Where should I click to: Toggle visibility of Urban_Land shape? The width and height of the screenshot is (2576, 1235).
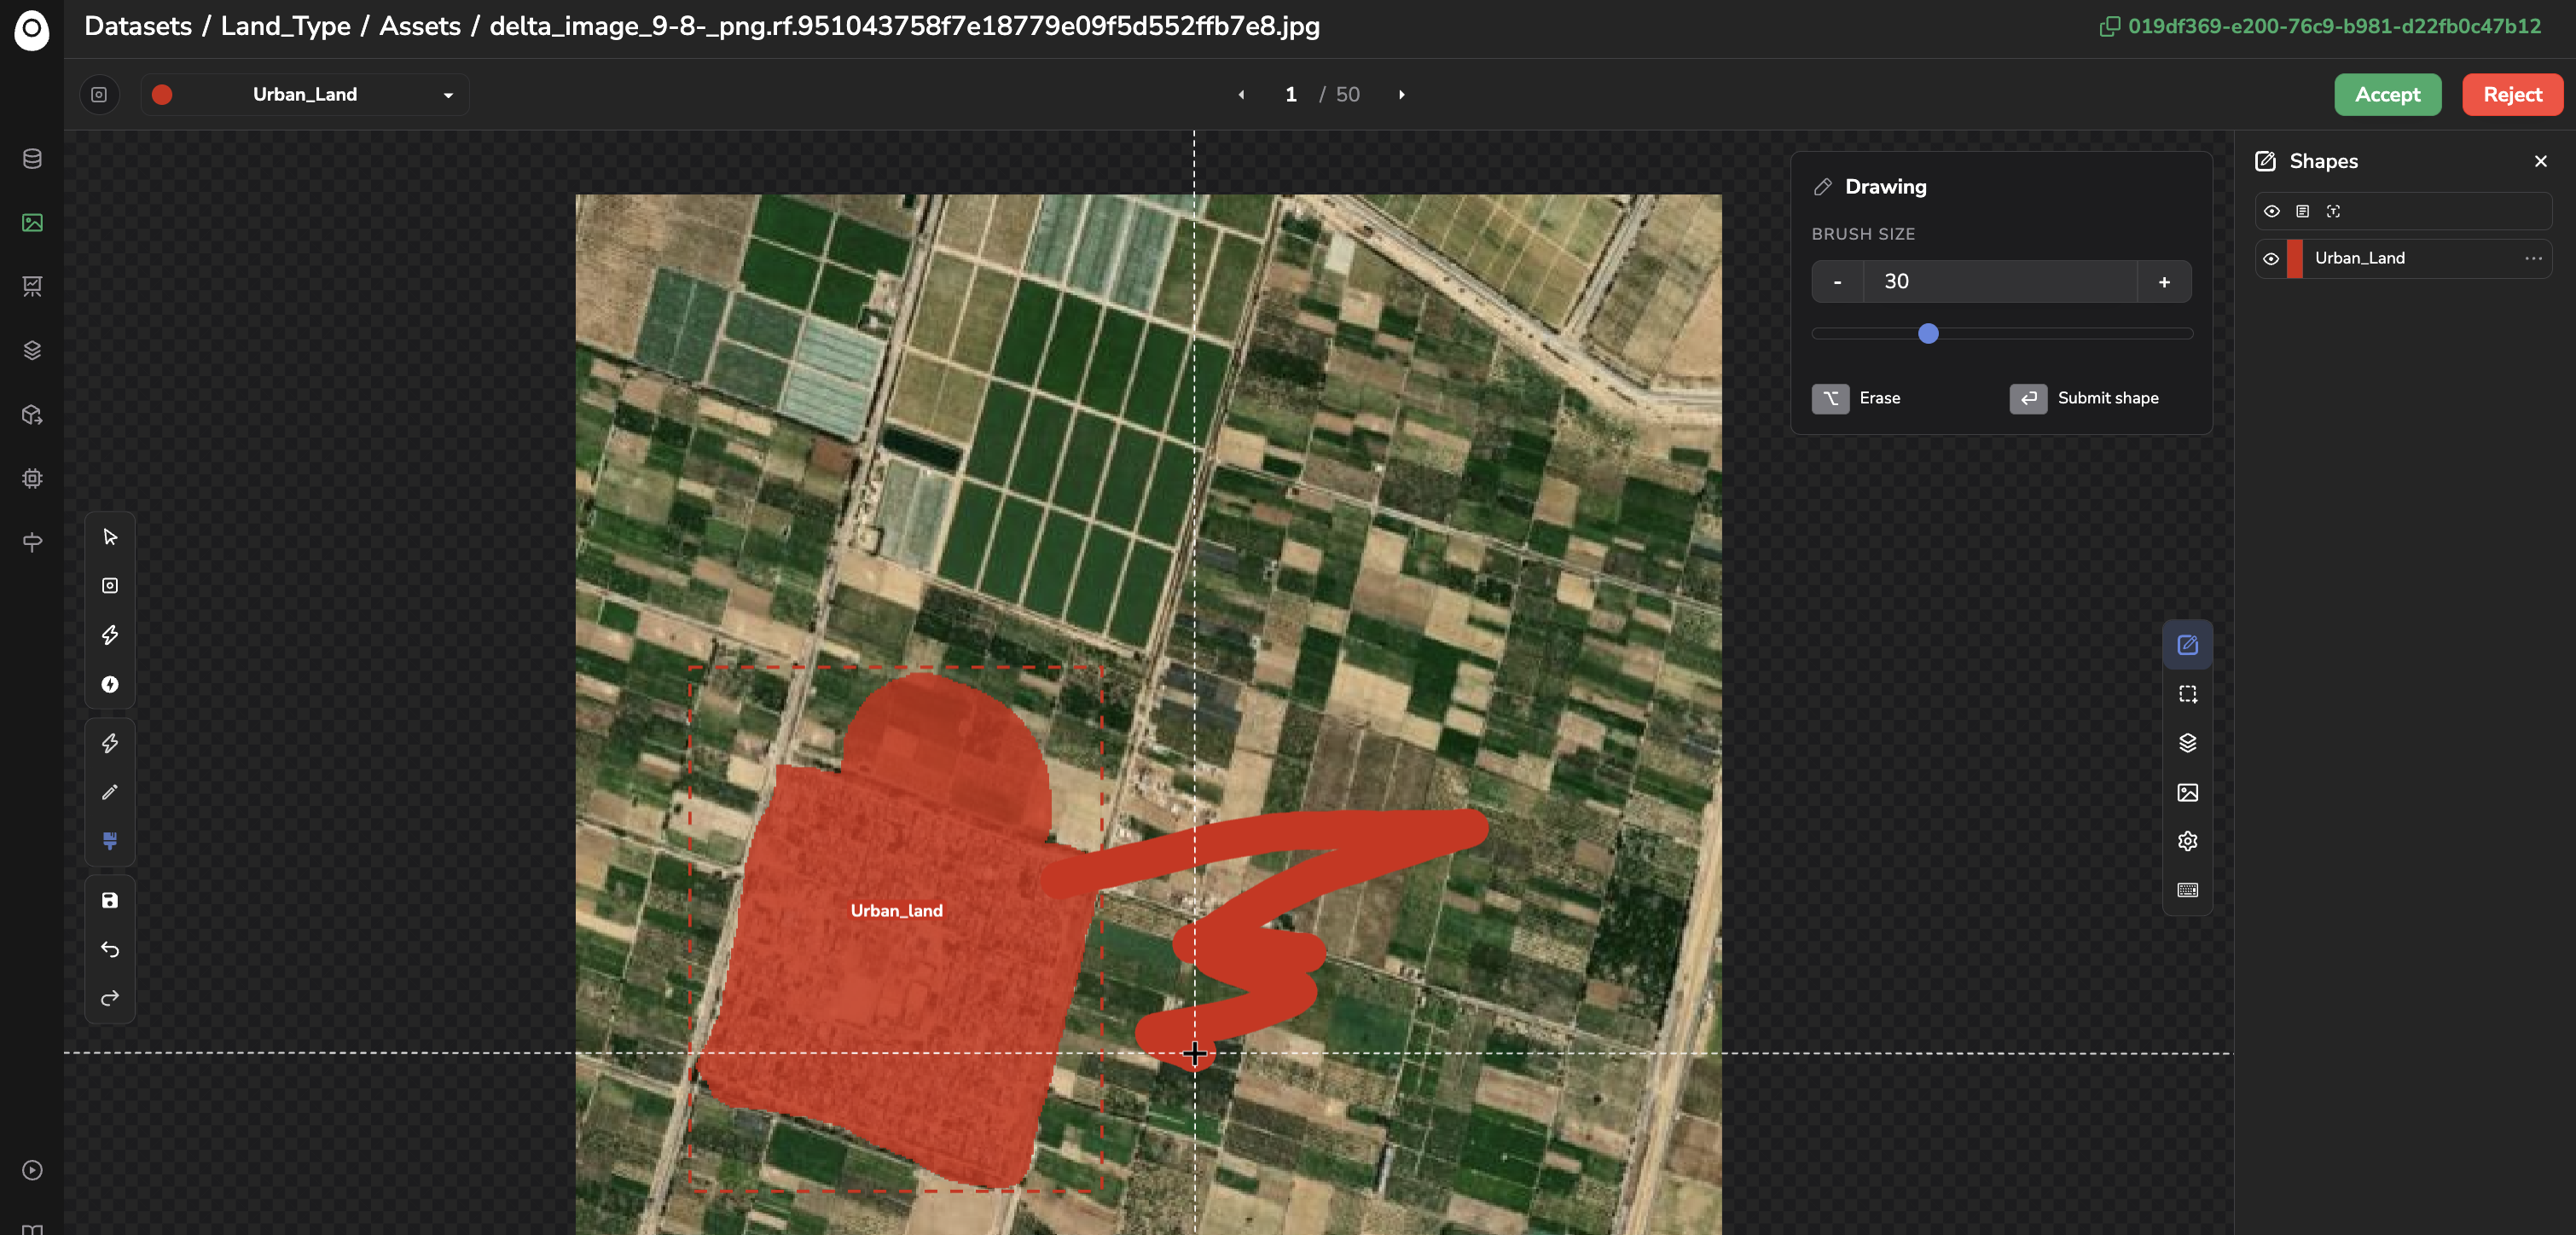(2271, 258)
